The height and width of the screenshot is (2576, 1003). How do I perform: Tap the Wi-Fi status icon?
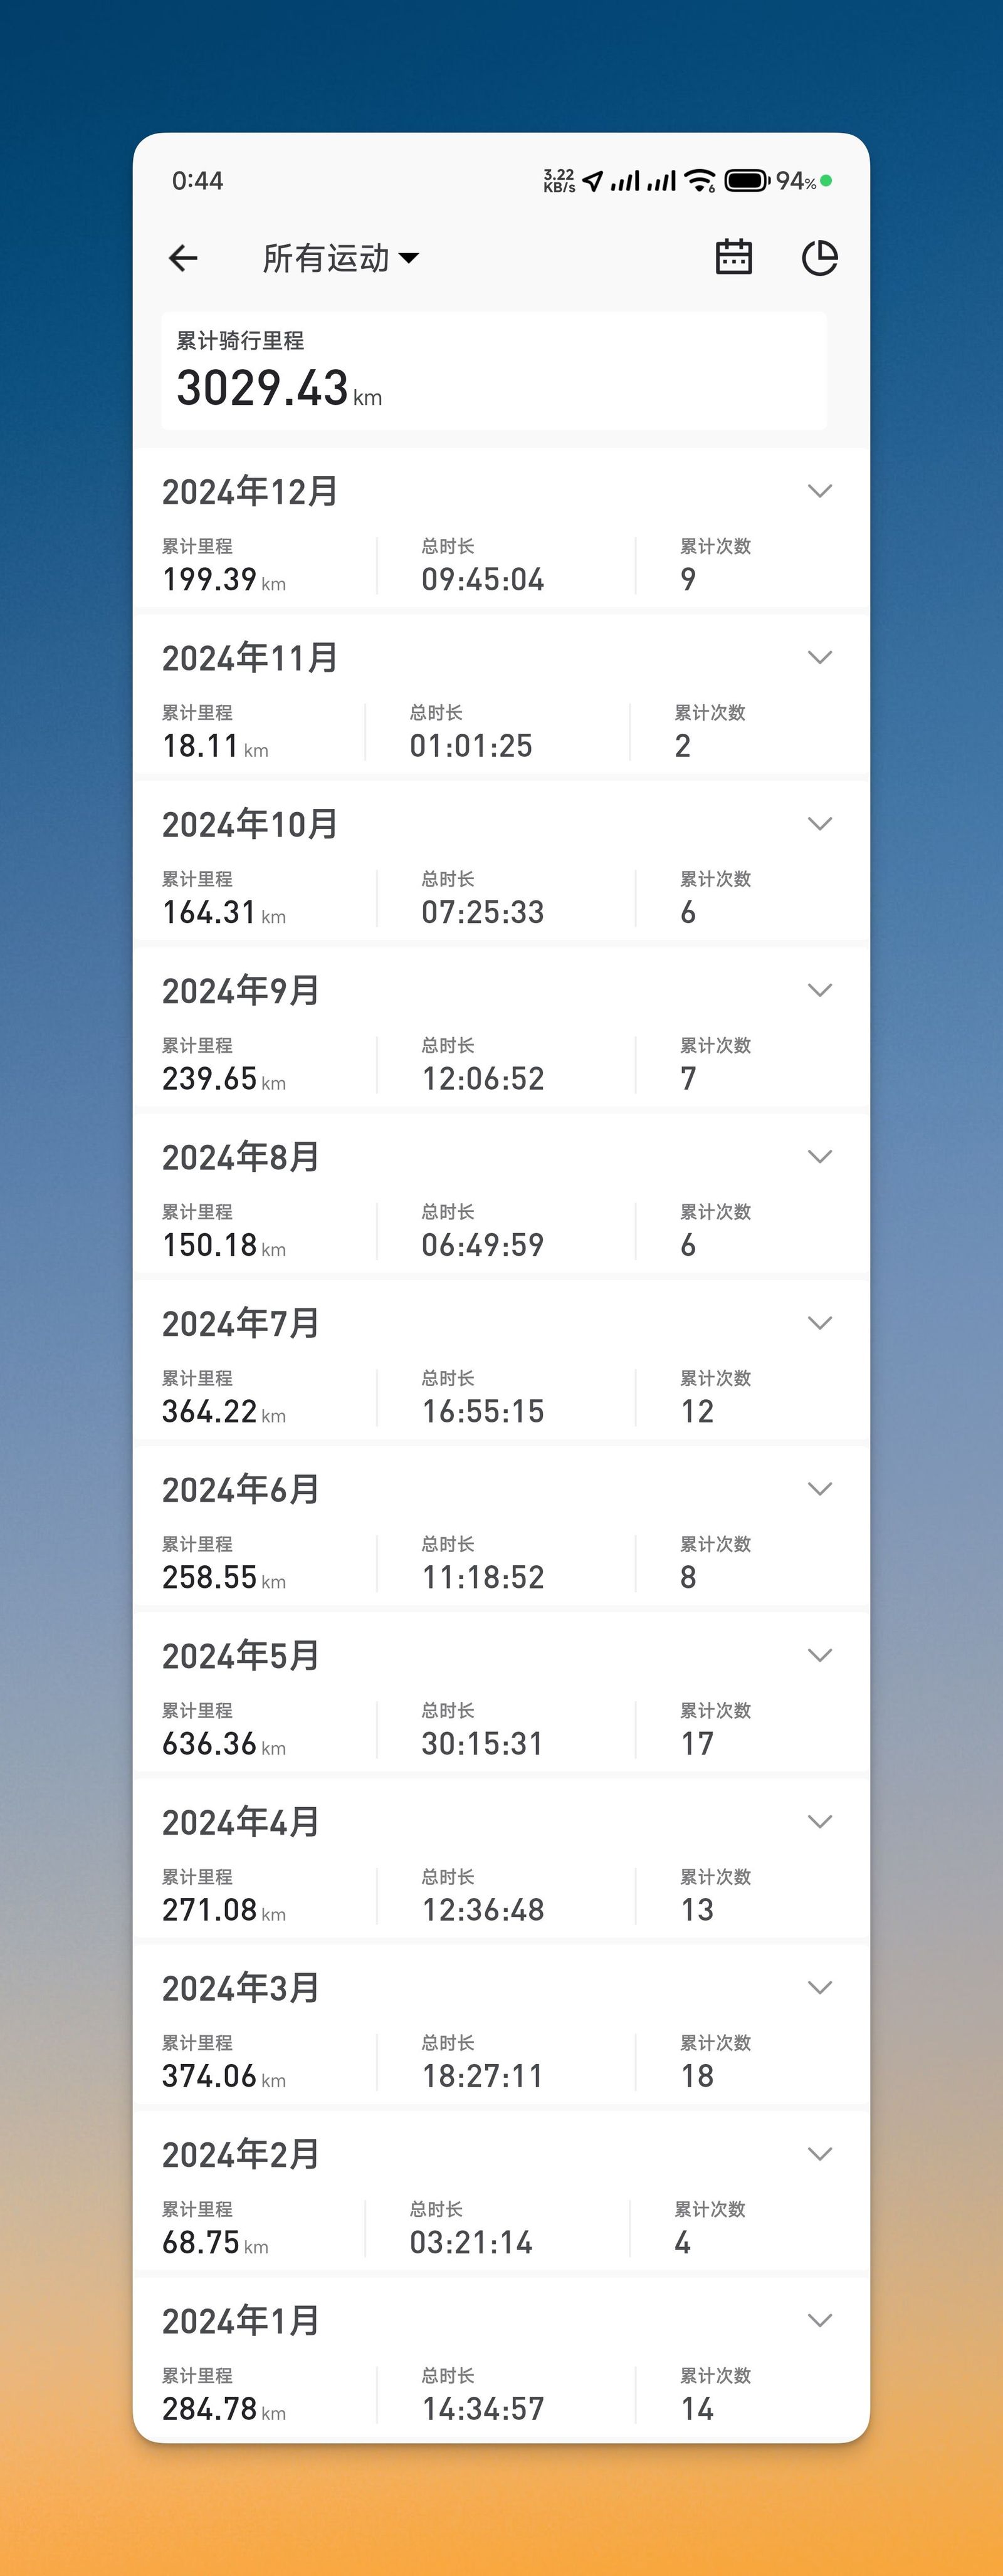click(x=700, y=181)
